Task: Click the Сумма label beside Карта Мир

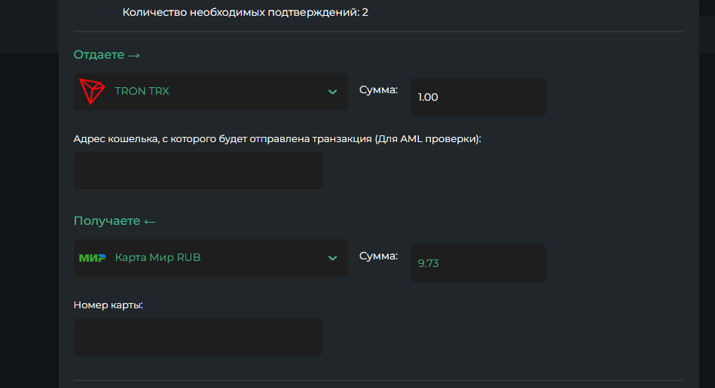Action: click(378, 256)
